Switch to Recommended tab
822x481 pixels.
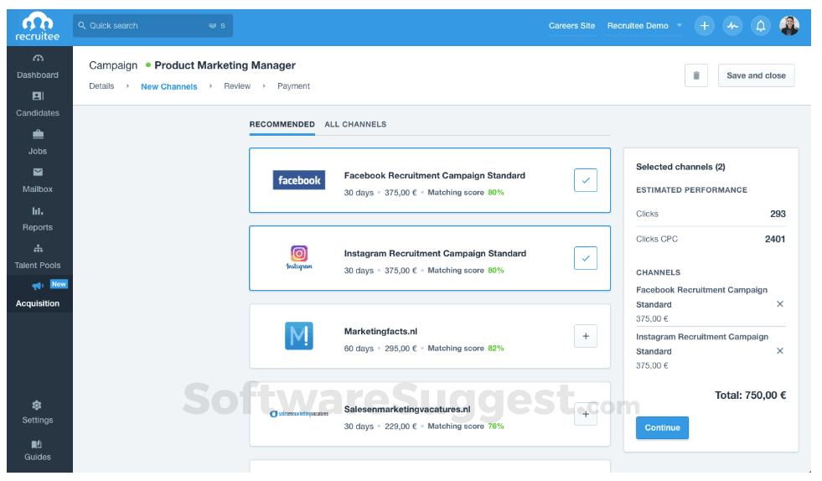click(282, 124)
